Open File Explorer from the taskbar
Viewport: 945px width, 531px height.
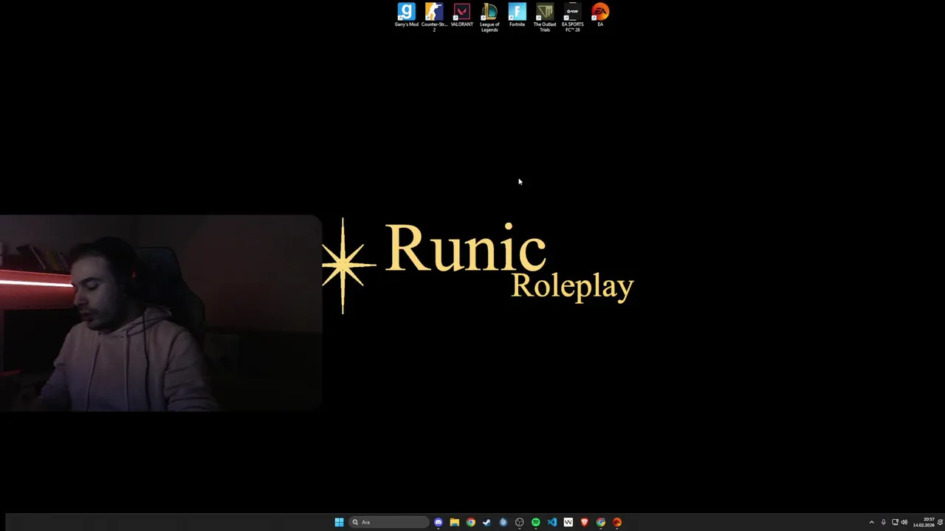point(455,522)
